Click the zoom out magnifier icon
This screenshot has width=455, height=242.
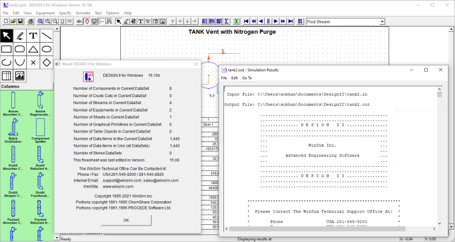tap(55, 21)
